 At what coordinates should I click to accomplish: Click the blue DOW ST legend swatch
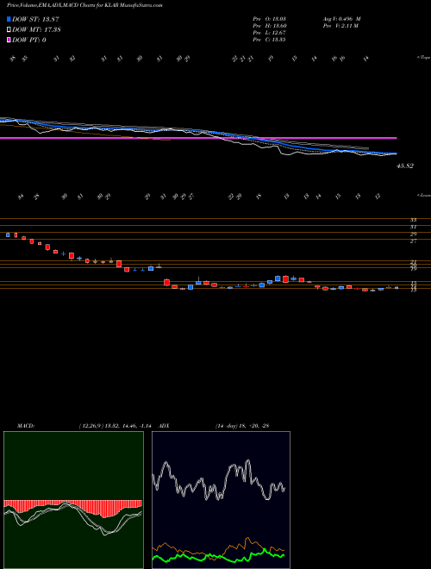tap(9, 19)
